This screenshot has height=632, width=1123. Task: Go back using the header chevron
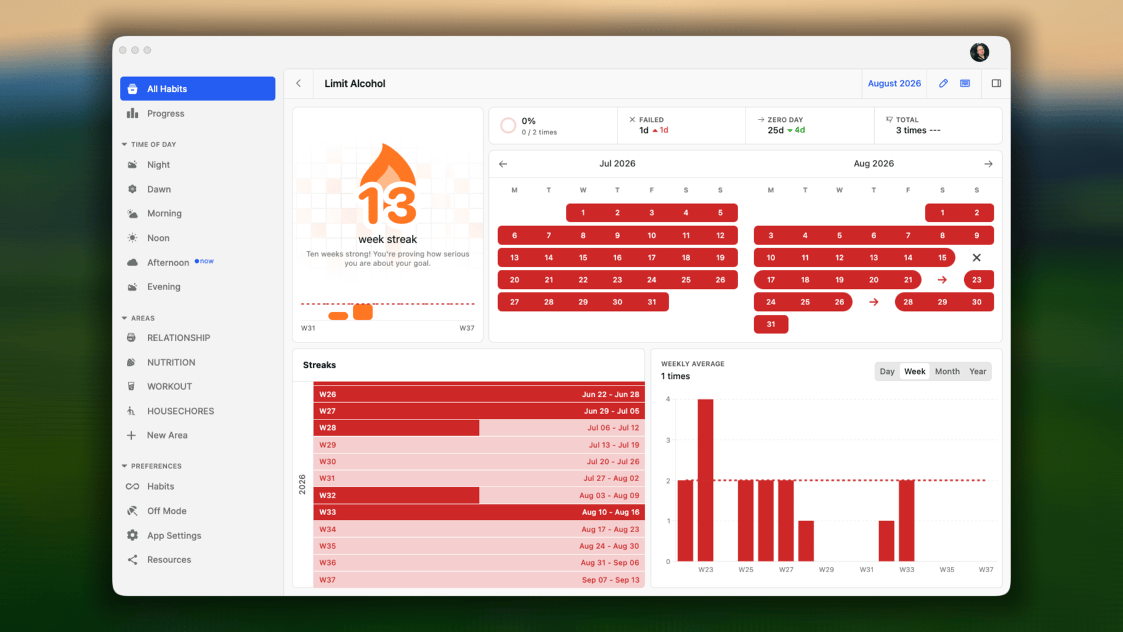click(x=299, y=83)
